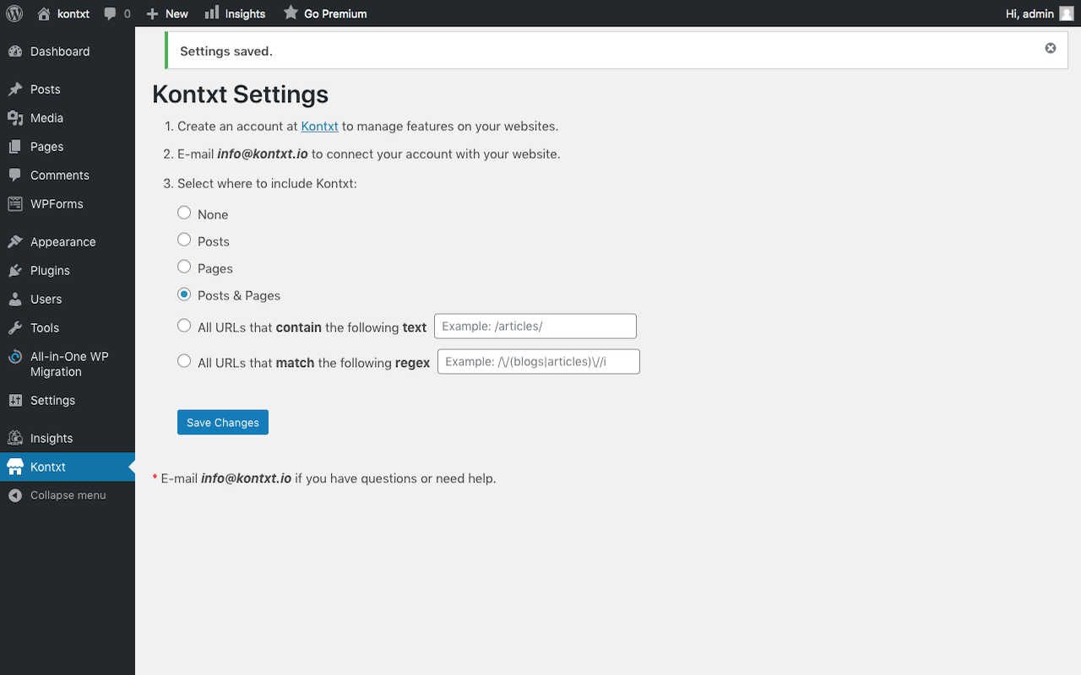Click the Save Changes button
Viewport: 1081px width, 675px height.
click(x=223, y=423)
